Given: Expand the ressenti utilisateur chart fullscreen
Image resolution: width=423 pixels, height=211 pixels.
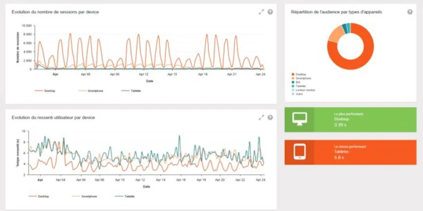Looking at the screenshot, I should pos(261,117).
